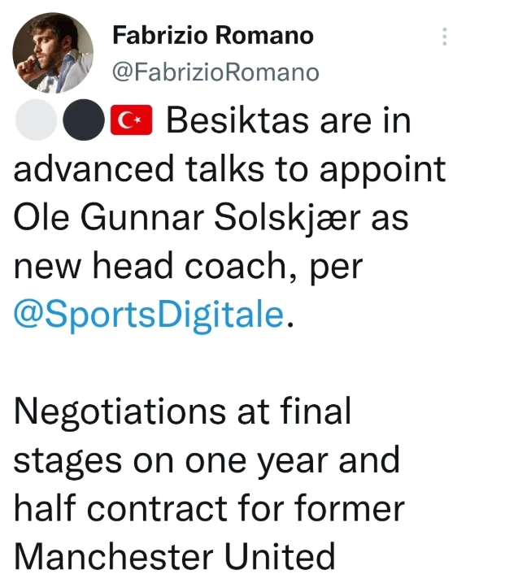Click the word Romano in display name
The width and height of the screenshot is (505, 583).
[x=264, y=35]
